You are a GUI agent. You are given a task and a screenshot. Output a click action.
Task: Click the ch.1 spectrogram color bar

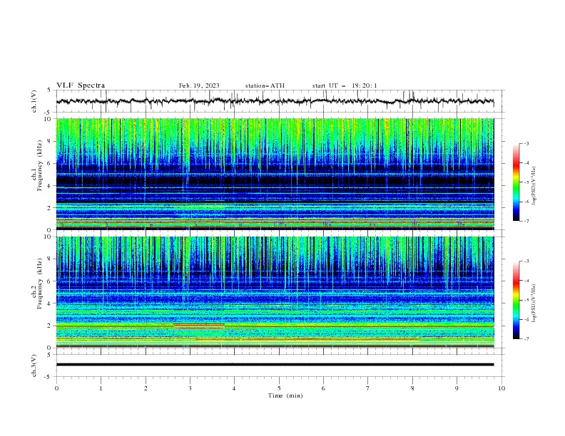point(516,182)
